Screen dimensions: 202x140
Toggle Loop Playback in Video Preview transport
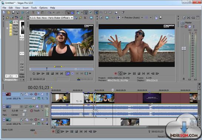click(120, 73)
